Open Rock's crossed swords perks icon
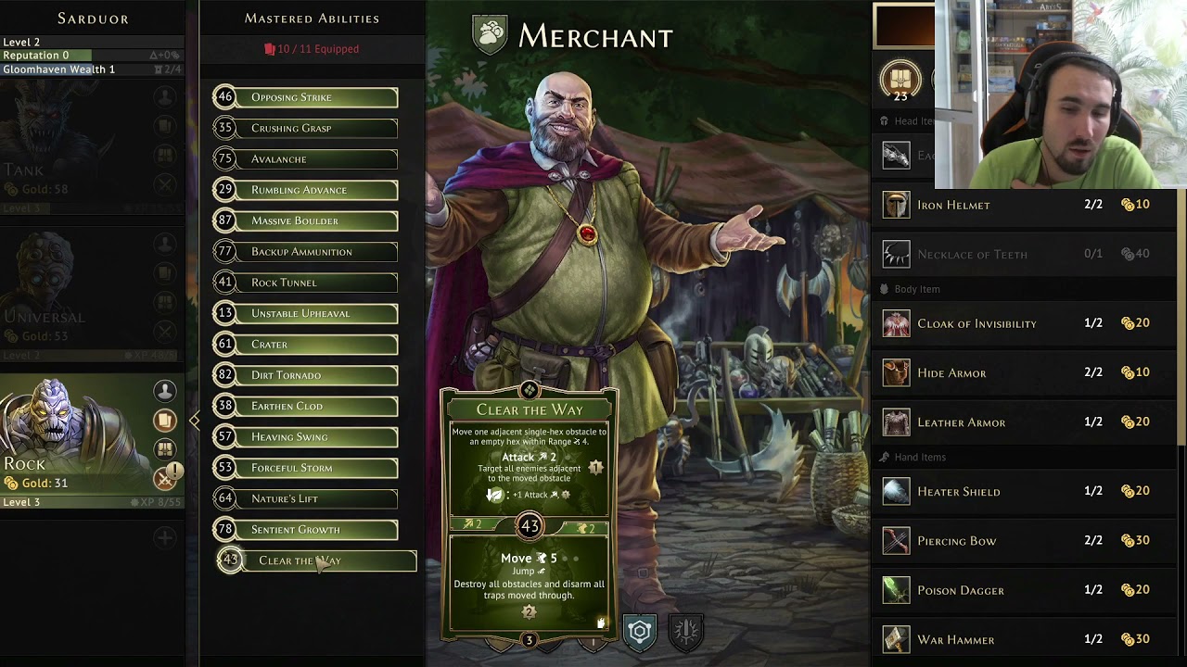 (164, 479)
